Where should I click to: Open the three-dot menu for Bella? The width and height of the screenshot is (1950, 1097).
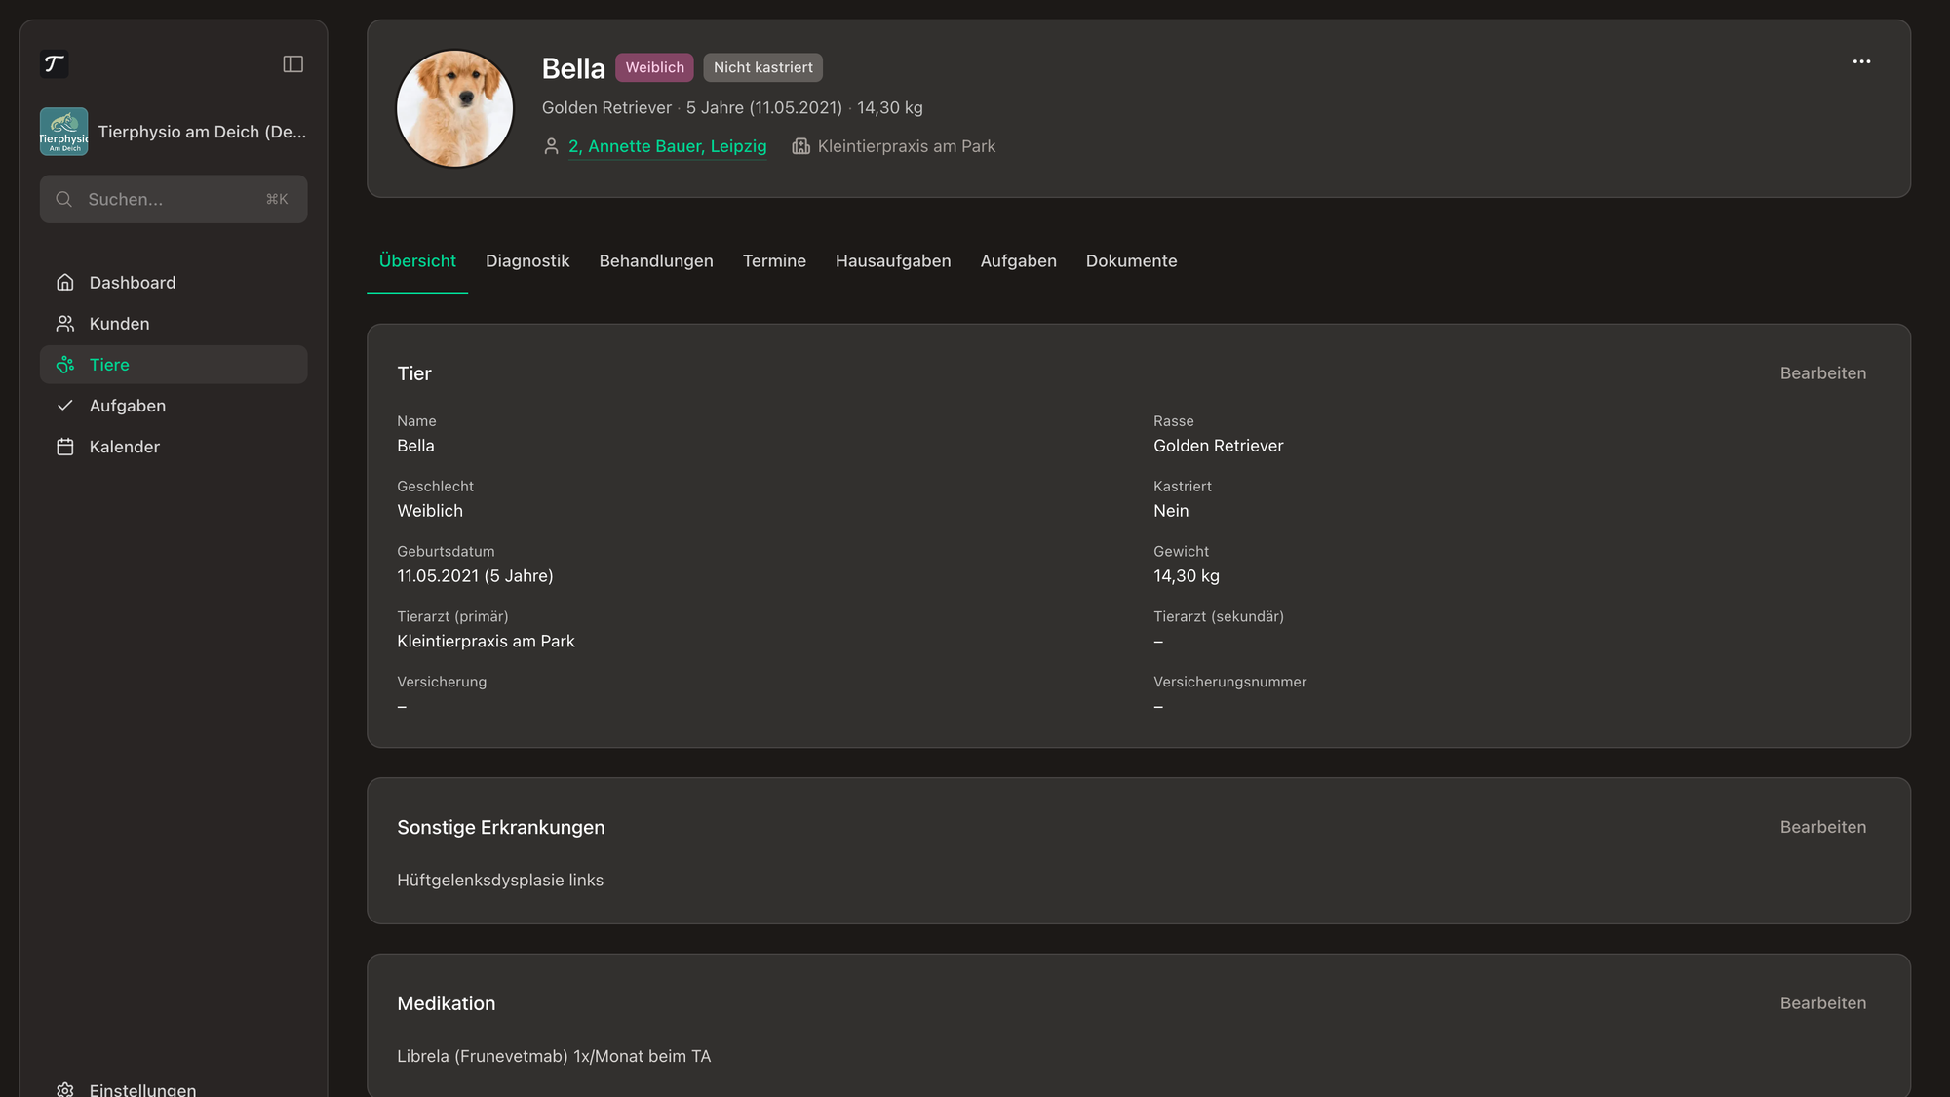click(1861, 61)
